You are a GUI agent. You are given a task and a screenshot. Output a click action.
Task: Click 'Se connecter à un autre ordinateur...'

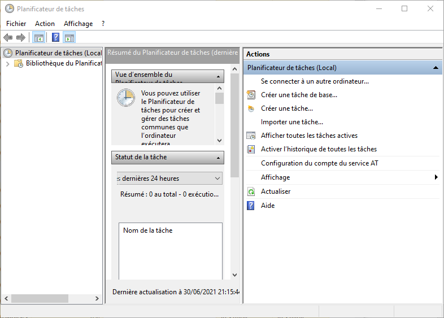pyautogui.click(x=315, y=81)
